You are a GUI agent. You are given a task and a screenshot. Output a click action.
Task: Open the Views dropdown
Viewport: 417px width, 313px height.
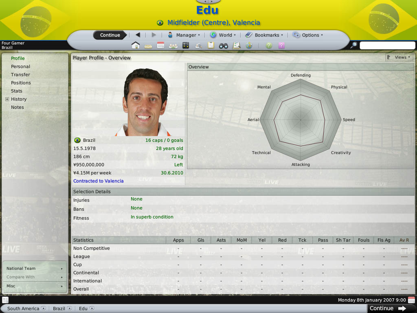[399, 57]
